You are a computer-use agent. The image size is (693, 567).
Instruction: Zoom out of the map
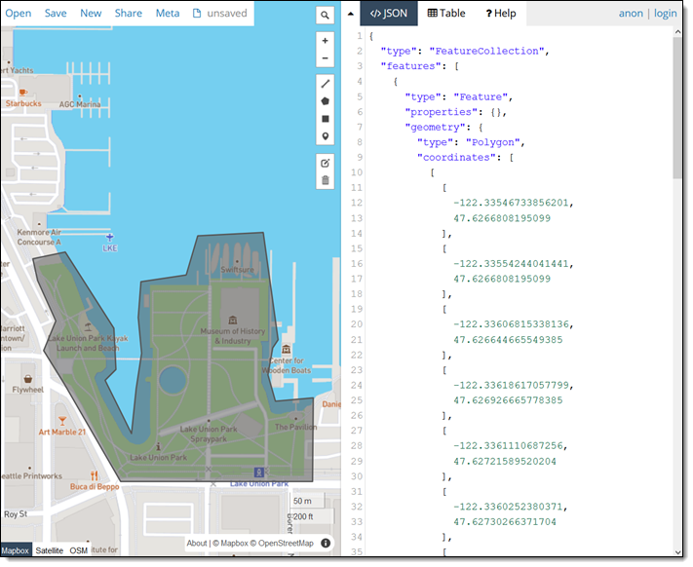pos(326,58)
